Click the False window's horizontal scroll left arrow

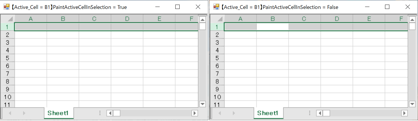[x=319, y=113]
